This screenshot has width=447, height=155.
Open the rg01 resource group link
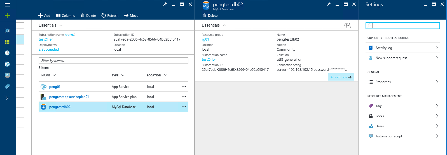pyautogui.click(x=205, y=39)
